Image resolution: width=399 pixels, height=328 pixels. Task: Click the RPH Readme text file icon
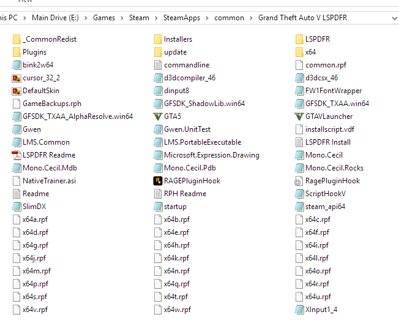click(x=158, y=194)
